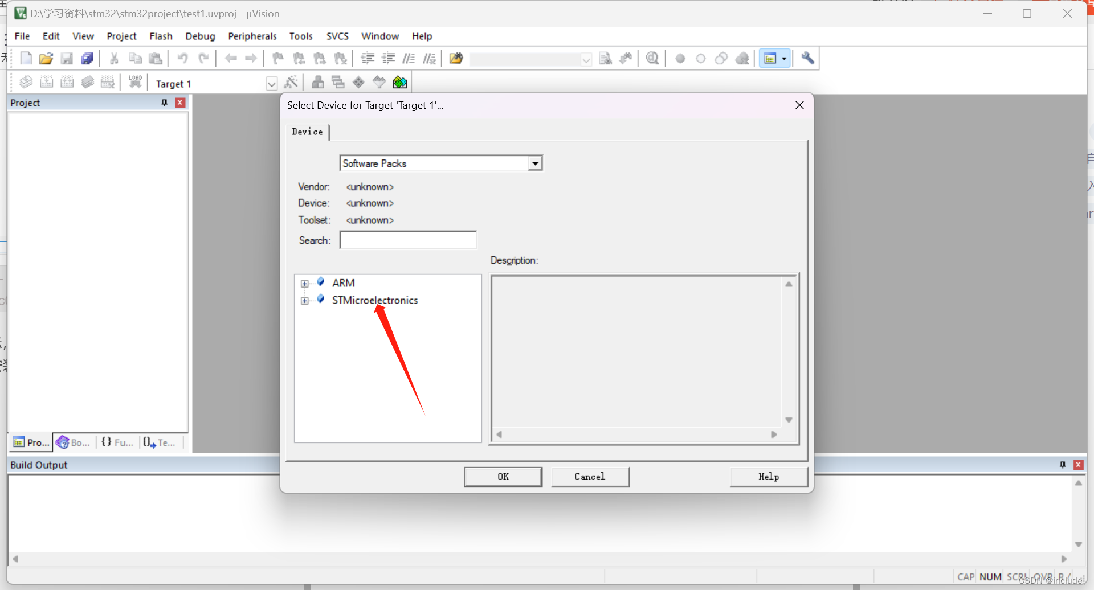Open the Project menu

pyautogui.click(x=121, y=36)
